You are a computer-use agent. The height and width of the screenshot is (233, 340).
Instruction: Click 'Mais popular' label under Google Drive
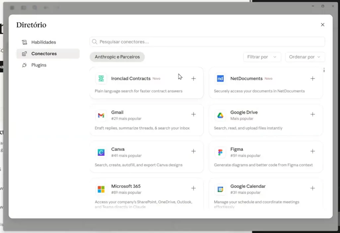242,118
